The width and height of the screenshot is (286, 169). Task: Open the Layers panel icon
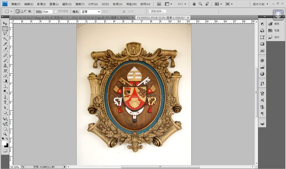pos(262,124)
